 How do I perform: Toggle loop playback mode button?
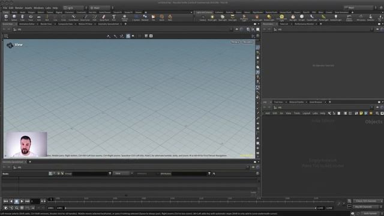[x=16, y=208]
